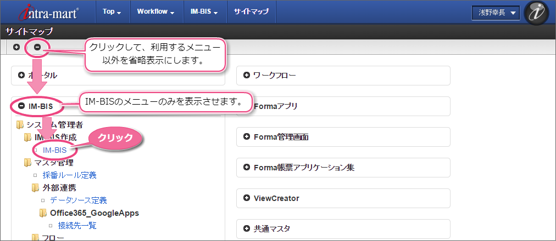The image size is (556, 241).
Task: Open the 浅野幸長 user dropdown
Action: 496,13
